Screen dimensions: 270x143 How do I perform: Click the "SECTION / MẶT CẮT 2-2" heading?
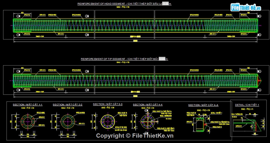click(x=68, y=105)
